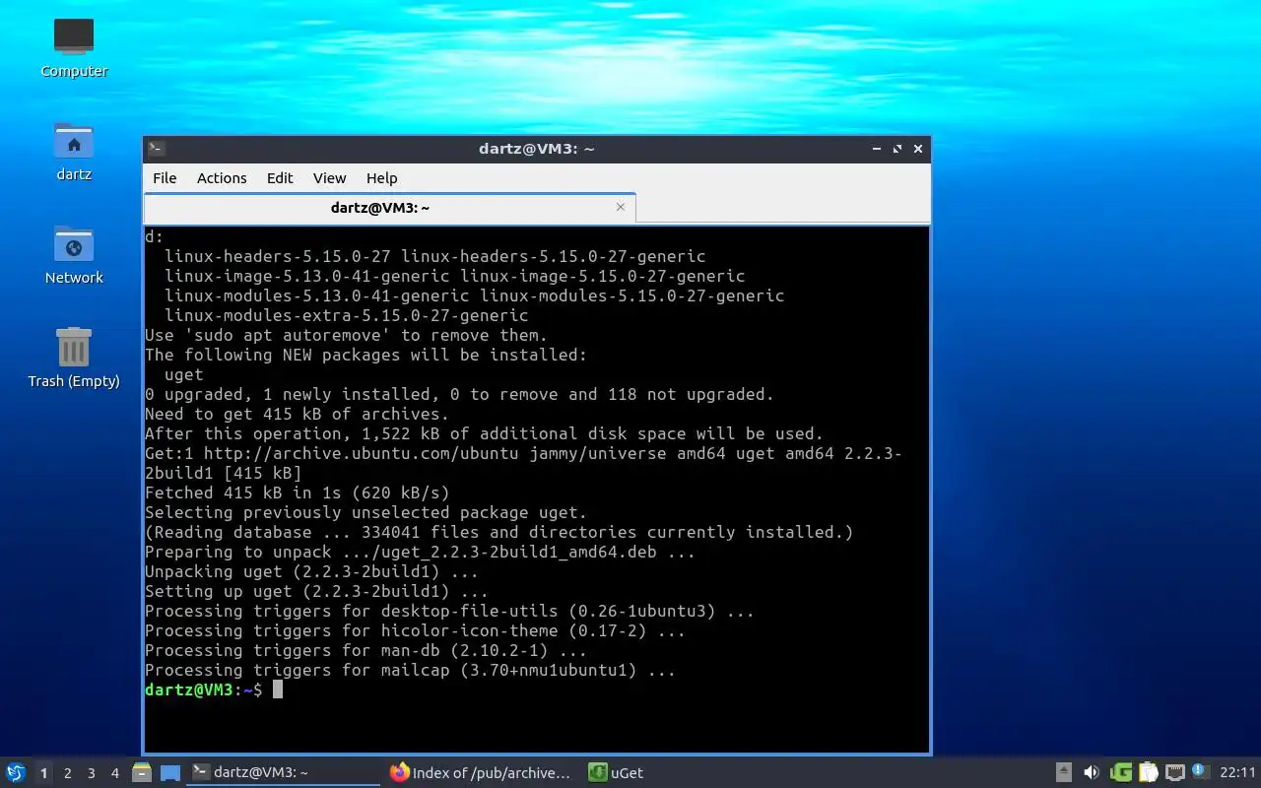Viewport: 1261px width, 788px height.
Task: Click 'Selecting previously unselected package uget' line
Action: pyautogui.click(x=365, y=512)
